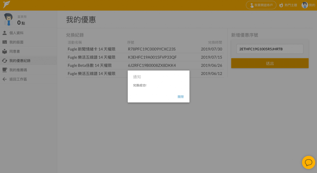The image size is (317, 173).
Task: Click the 我的版面 dashboard icon
Action: [x=4, y=42]
